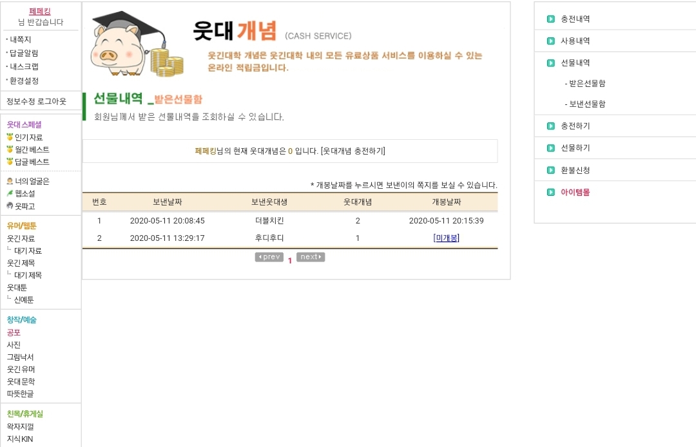Viewport: 696px width, 447px height.
Task: Click the icon beside 웃파고
Action: click(x=10, y=205)
